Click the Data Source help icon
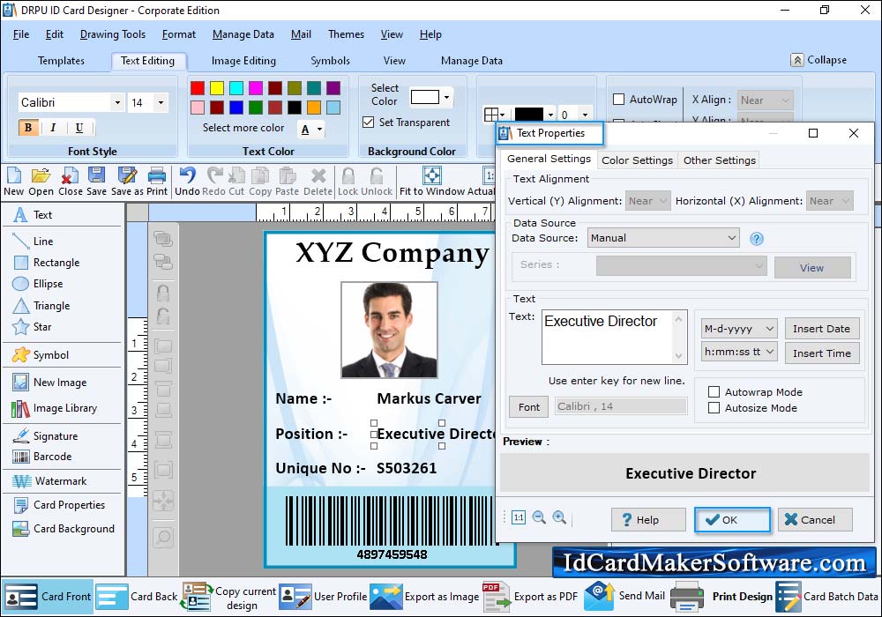The height and width of the screenshot is (617, 882). point(757,239)
